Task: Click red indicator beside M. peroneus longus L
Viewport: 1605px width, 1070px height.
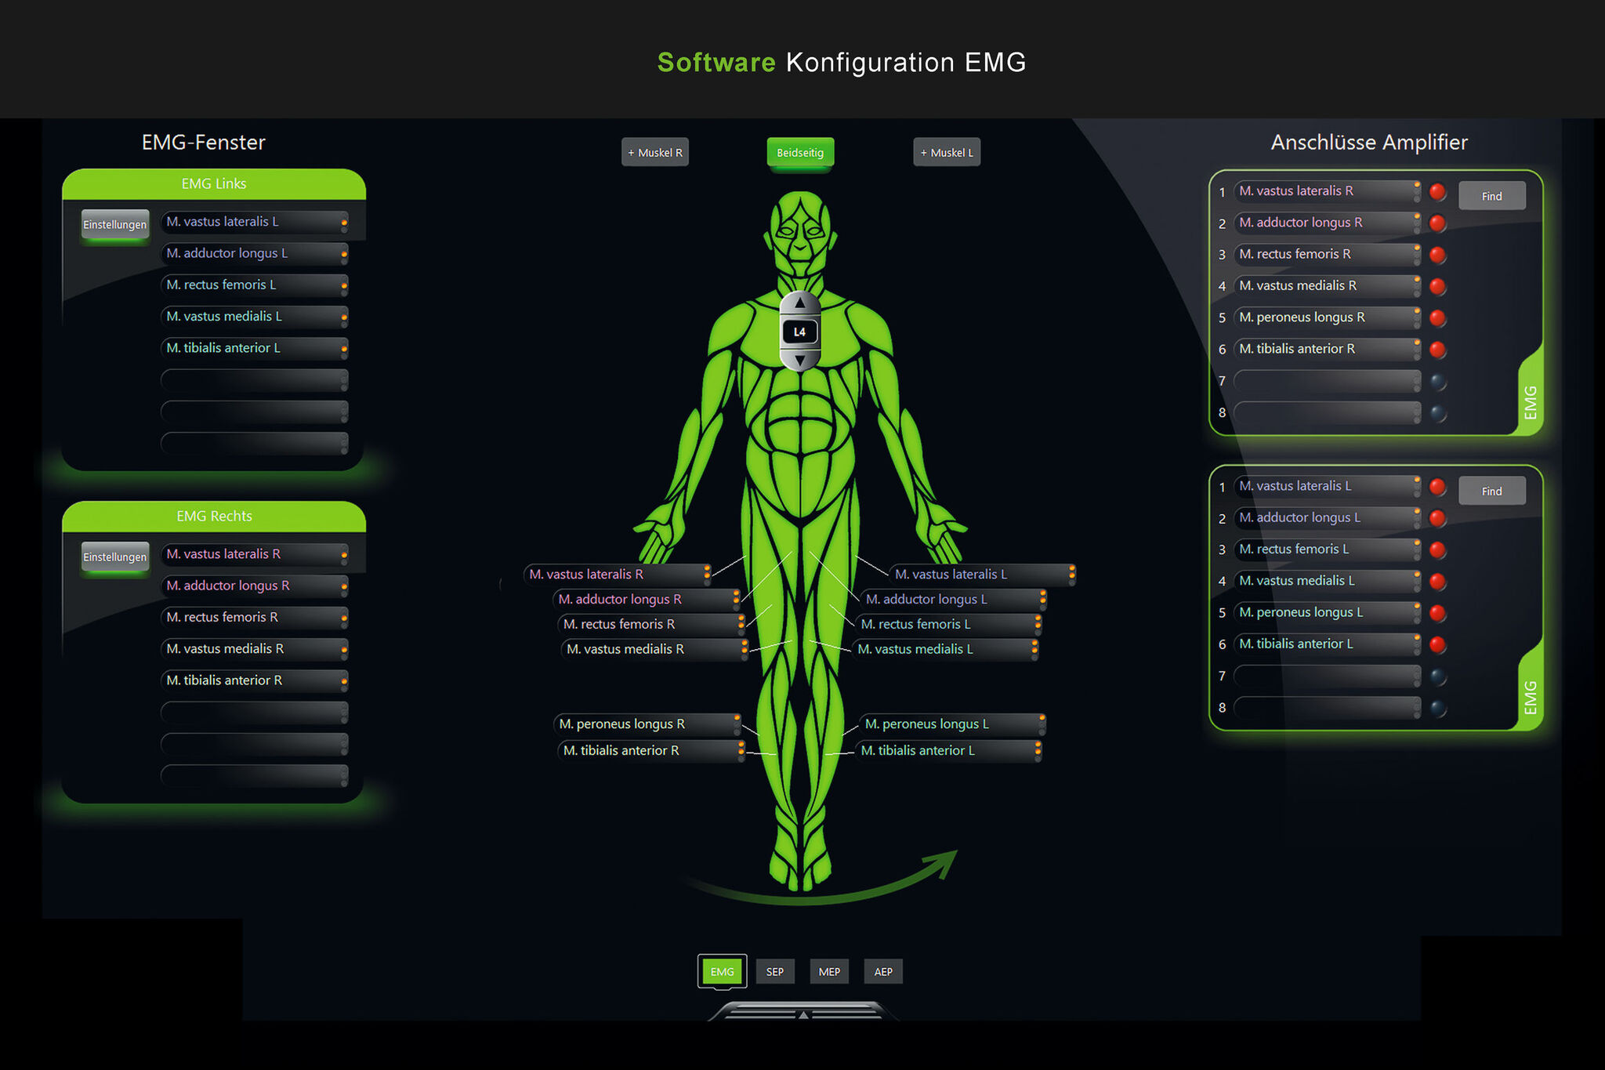Action: coord(1437,613)
